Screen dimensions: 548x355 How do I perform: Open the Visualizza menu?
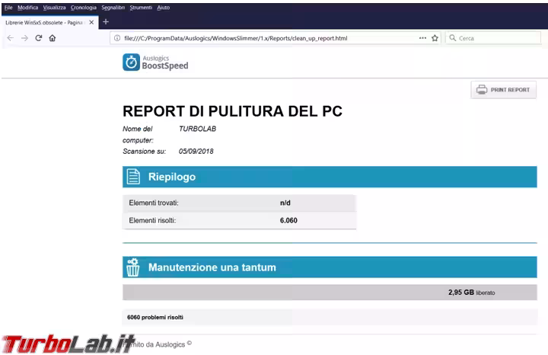[54, 7]
